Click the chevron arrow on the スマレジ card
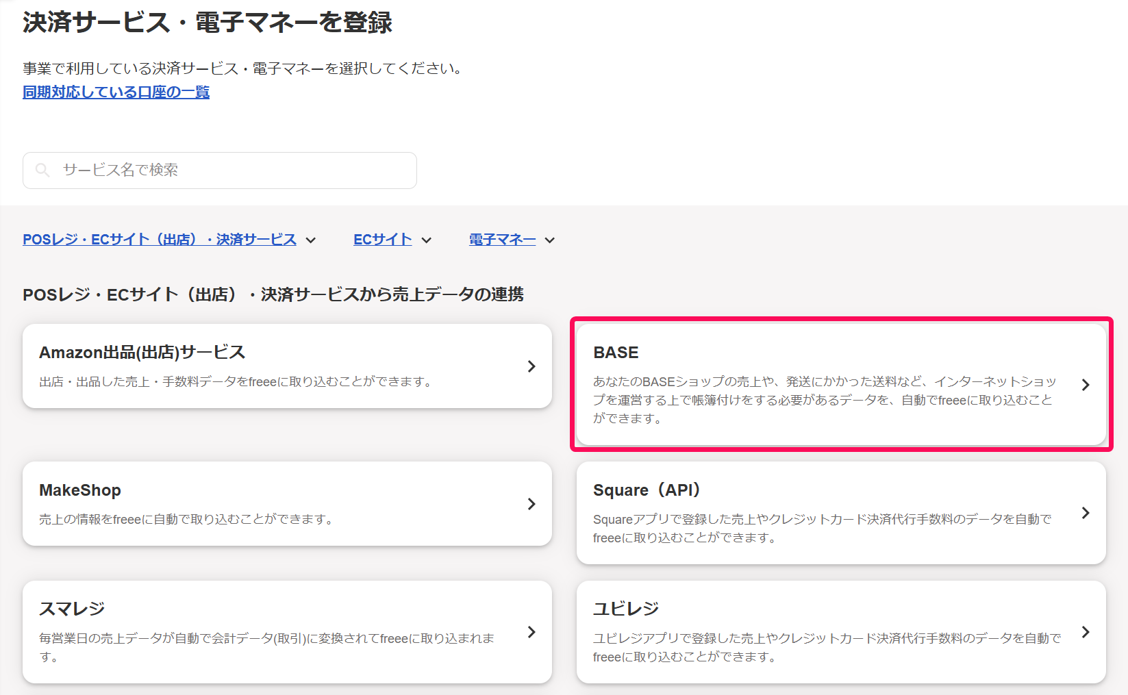Viewport: 1128px width, 695px height. [x=531, y=632]
